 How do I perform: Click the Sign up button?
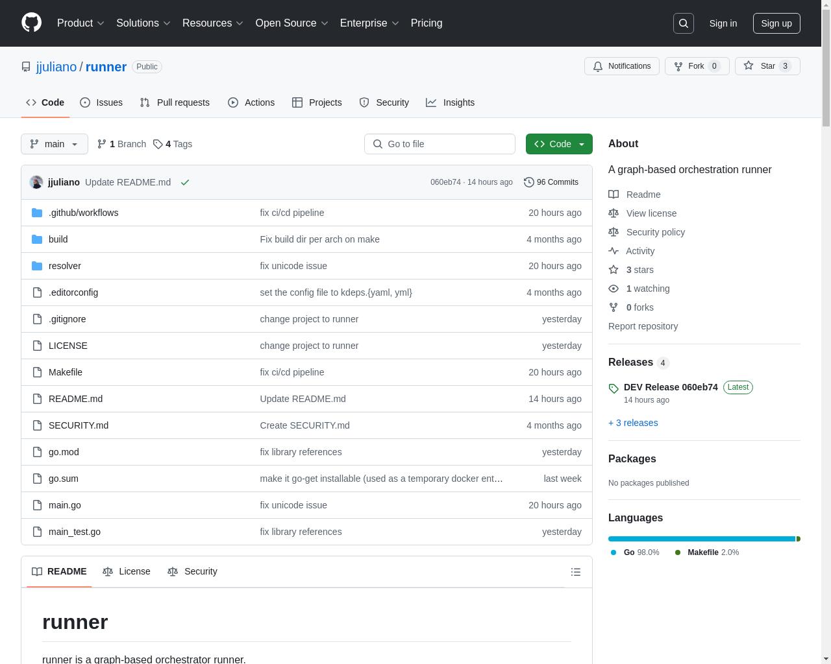click(776, 23)
